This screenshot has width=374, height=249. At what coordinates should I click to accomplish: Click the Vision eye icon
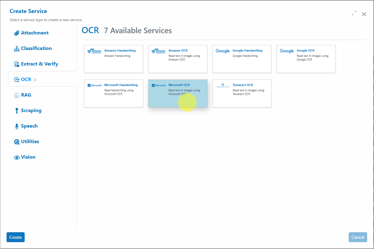[x=17, y=157]
